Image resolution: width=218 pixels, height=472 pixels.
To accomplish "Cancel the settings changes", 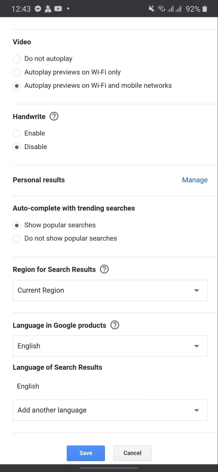I will click(132, 453).
